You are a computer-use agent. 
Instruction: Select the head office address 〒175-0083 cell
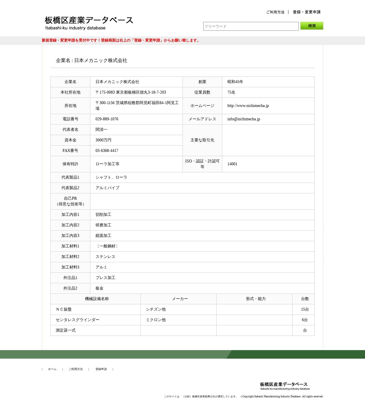[136, 92]
